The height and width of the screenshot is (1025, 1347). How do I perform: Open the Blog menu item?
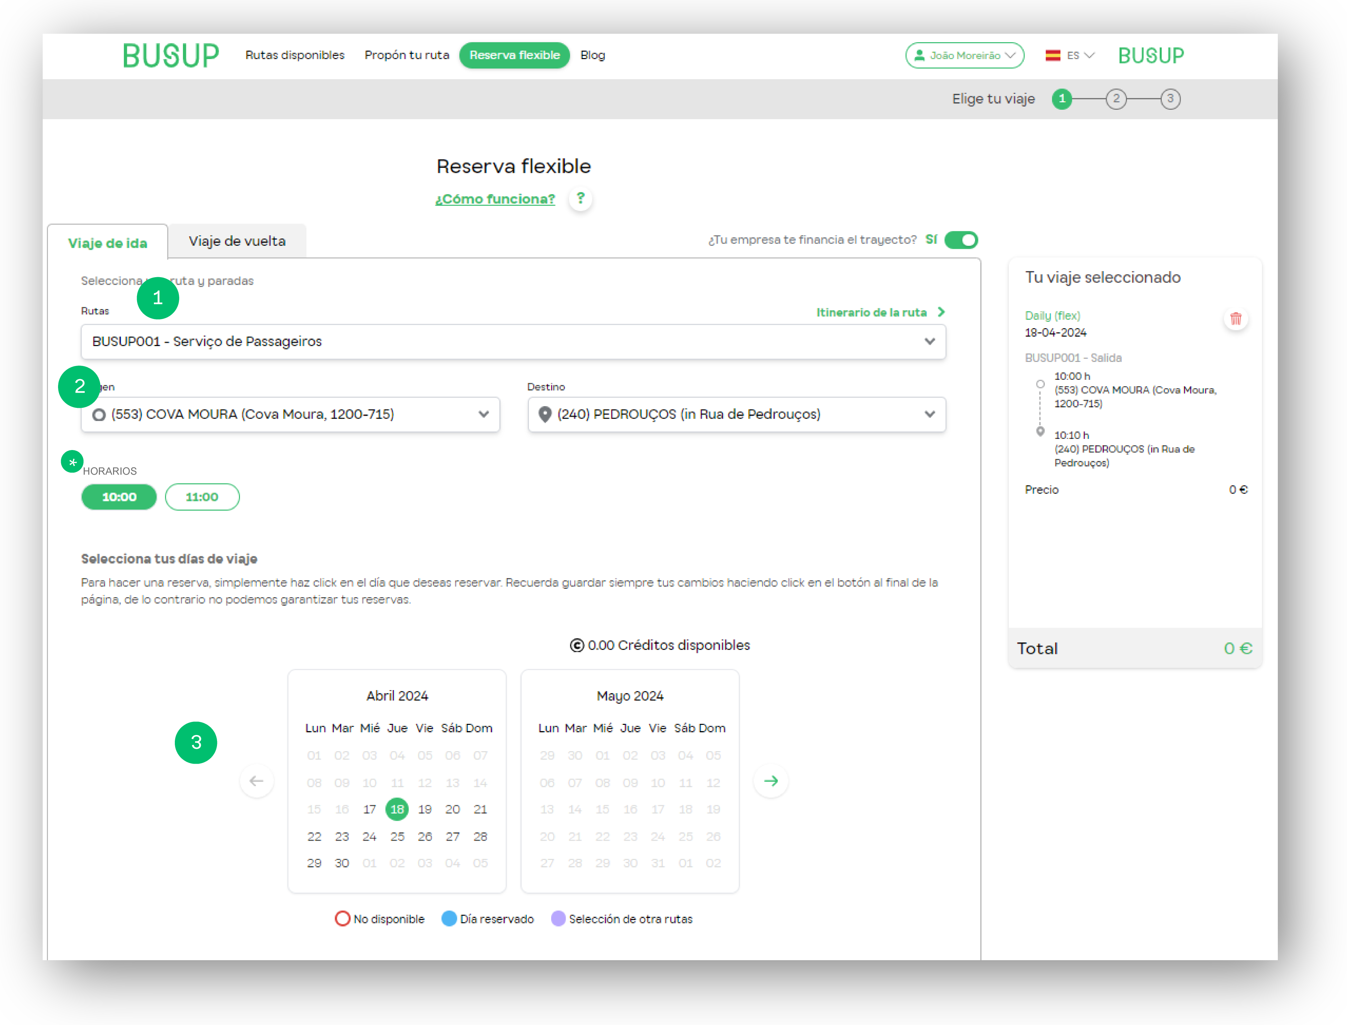(x=592, y=55)
